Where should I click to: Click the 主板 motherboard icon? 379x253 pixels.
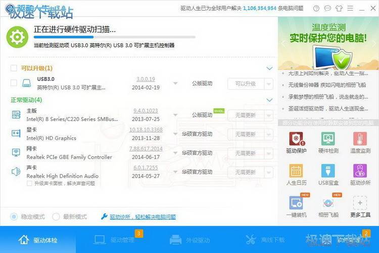16,114
